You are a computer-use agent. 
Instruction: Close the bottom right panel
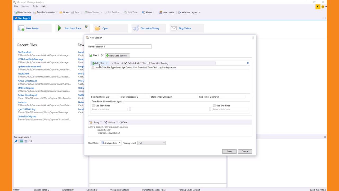[x=325, y=137]
